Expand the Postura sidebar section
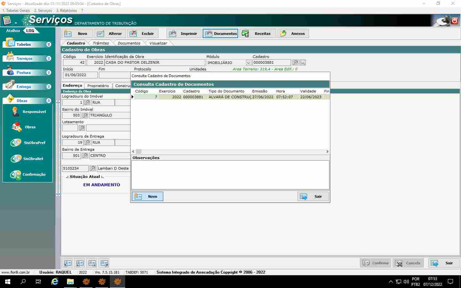 point(49,73)
